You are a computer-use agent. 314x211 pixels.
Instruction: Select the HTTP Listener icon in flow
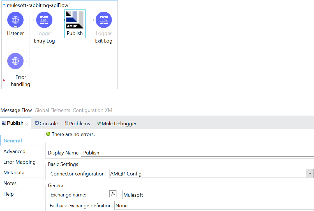click(15, 20)
